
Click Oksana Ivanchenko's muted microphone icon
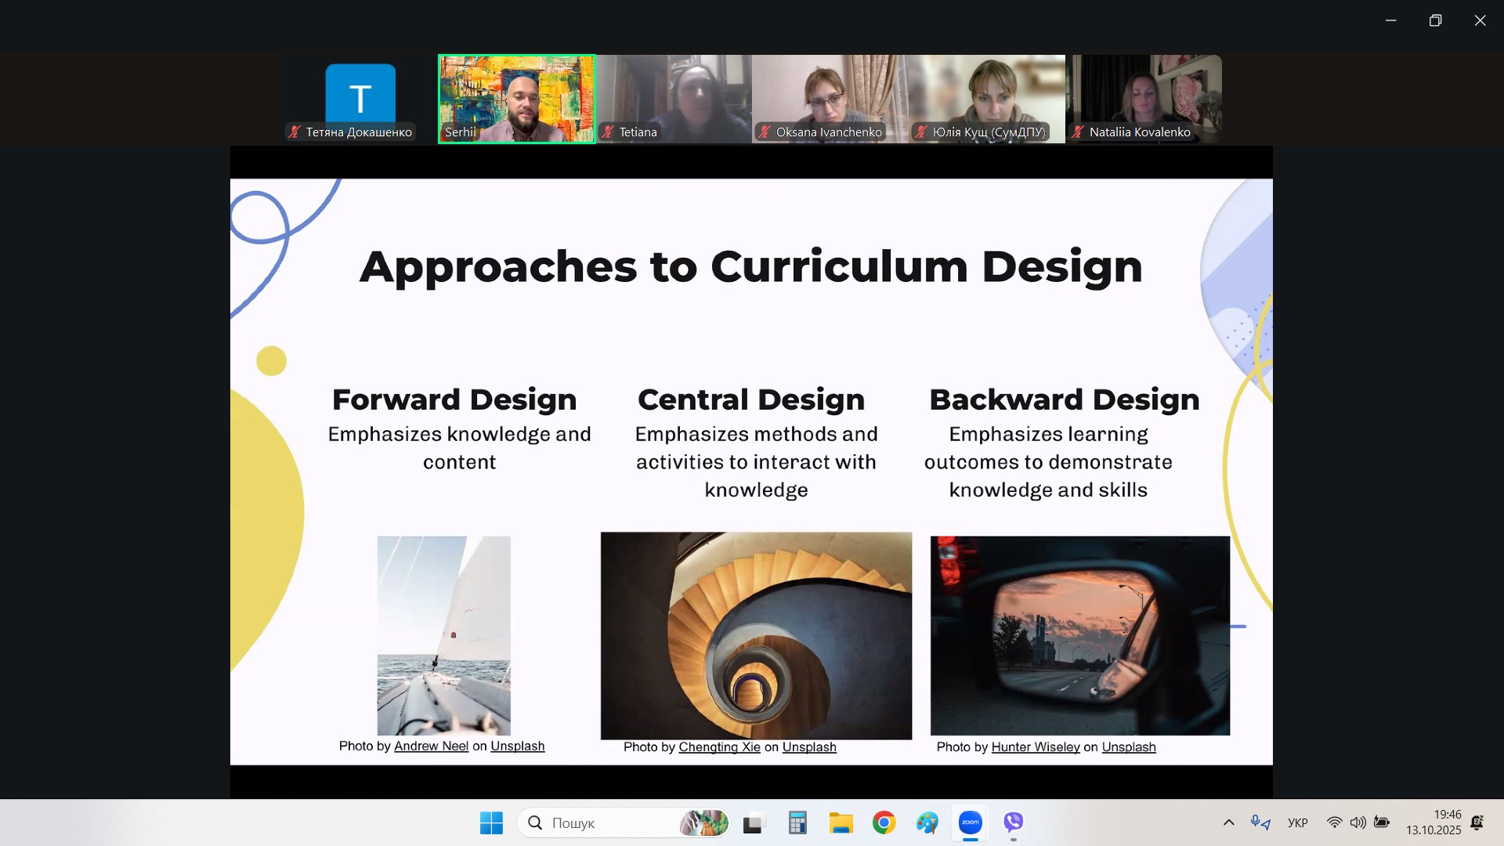[x=765, y=132]
